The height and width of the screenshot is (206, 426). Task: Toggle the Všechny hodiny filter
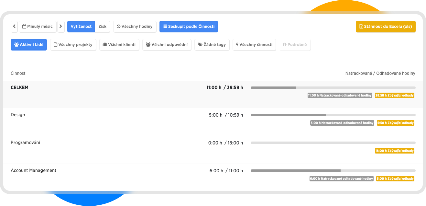click(135, 27)
